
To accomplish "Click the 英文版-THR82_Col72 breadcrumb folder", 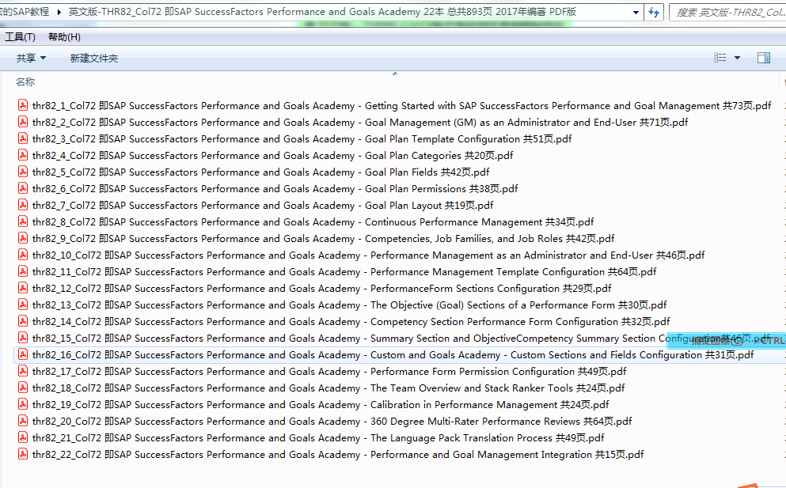I will tap(322, 12).
